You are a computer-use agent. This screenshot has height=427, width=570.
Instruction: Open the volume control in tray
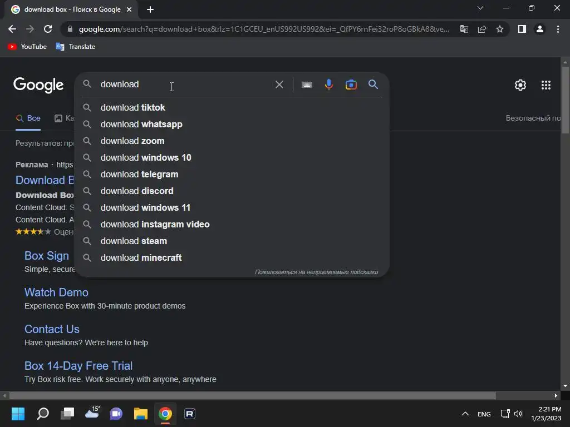(x=518, y=414)
